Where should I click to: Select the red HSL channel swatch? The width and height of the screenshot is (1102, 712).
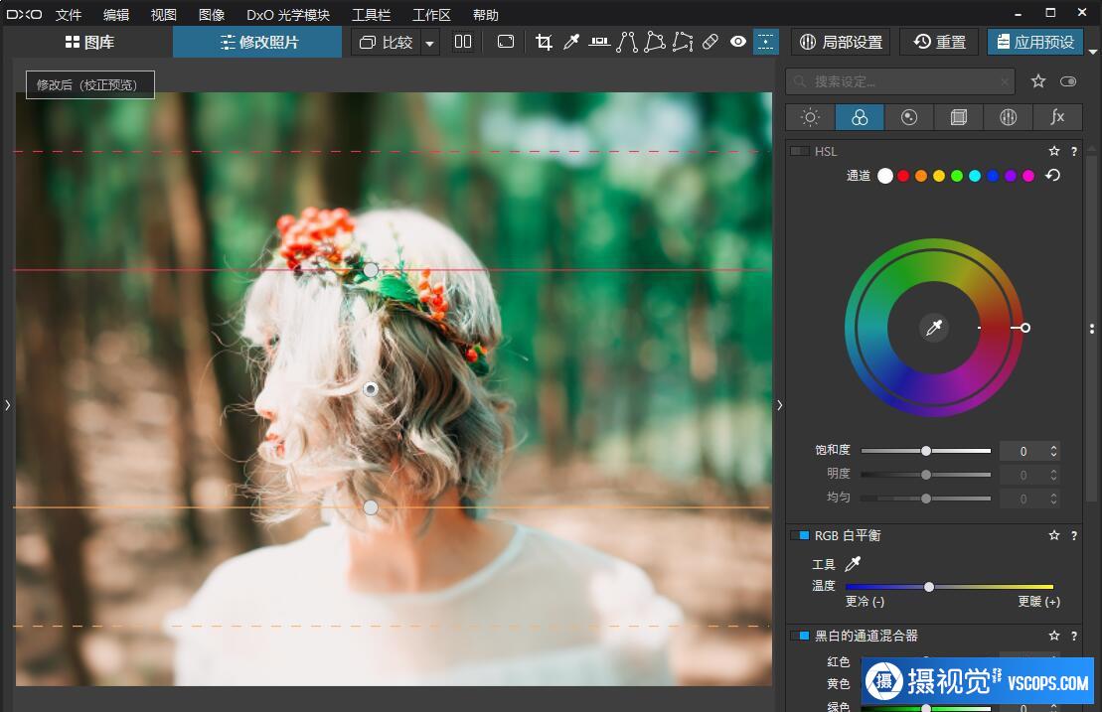[x=903, y=176]
